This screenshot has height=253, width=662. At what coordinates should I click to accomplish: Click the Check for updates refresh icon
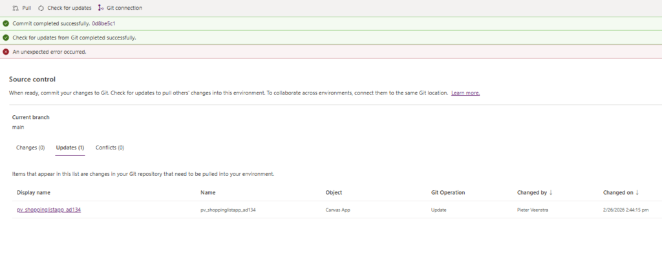41,8
